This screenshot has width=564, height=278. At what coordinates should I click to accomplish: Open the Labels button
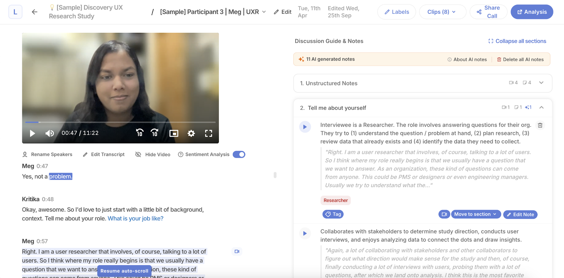[397, 12]
